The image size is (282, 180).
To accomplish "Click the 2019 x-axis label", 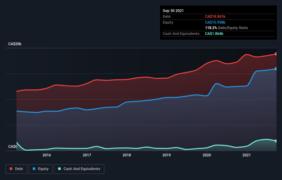I will pyautogui.click(x=167, y=155).
